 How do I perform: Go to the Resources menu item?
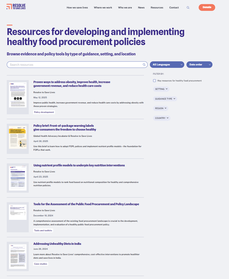pyautogui.click(x=157, y=8)
